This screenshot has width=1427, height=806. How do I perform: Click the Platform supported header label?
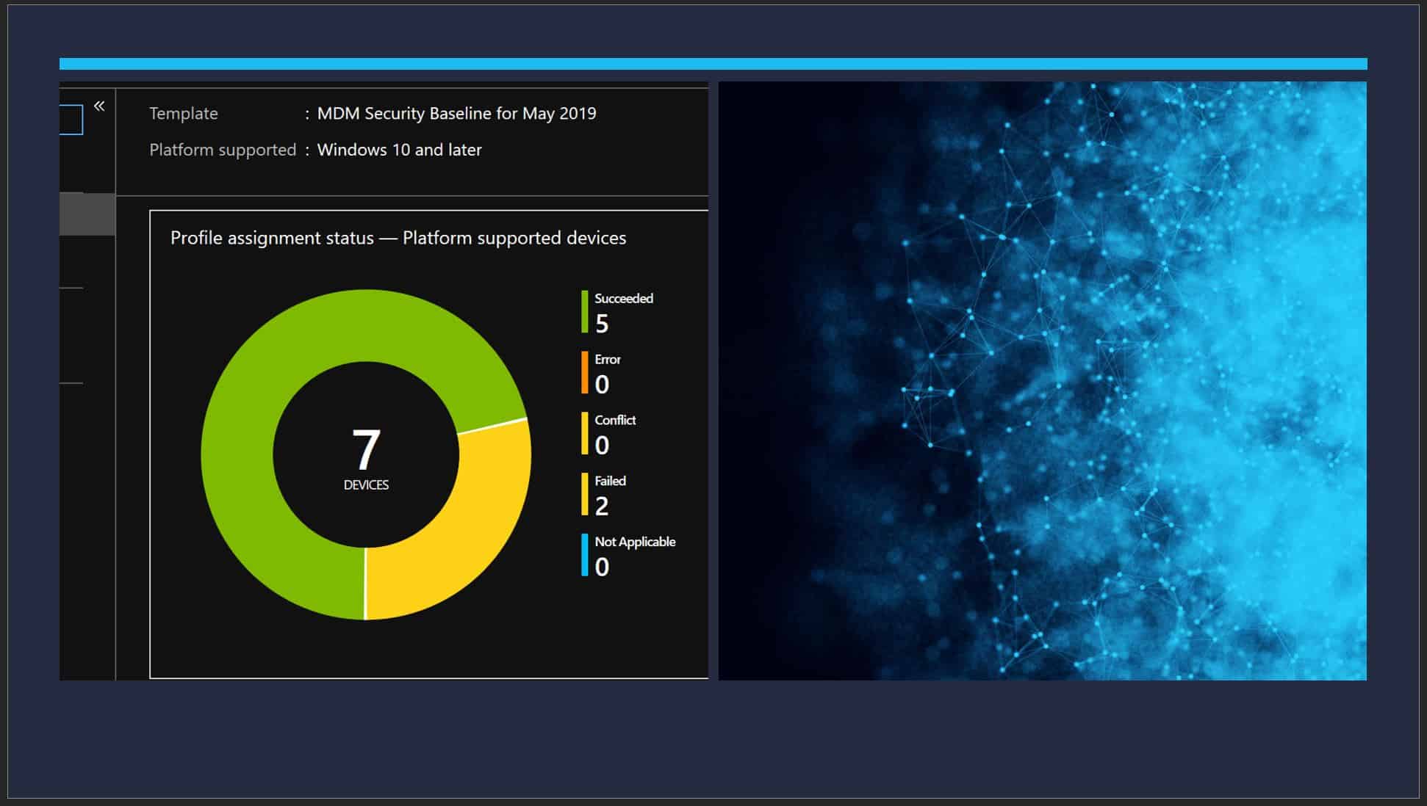click(x=221, y=149)
